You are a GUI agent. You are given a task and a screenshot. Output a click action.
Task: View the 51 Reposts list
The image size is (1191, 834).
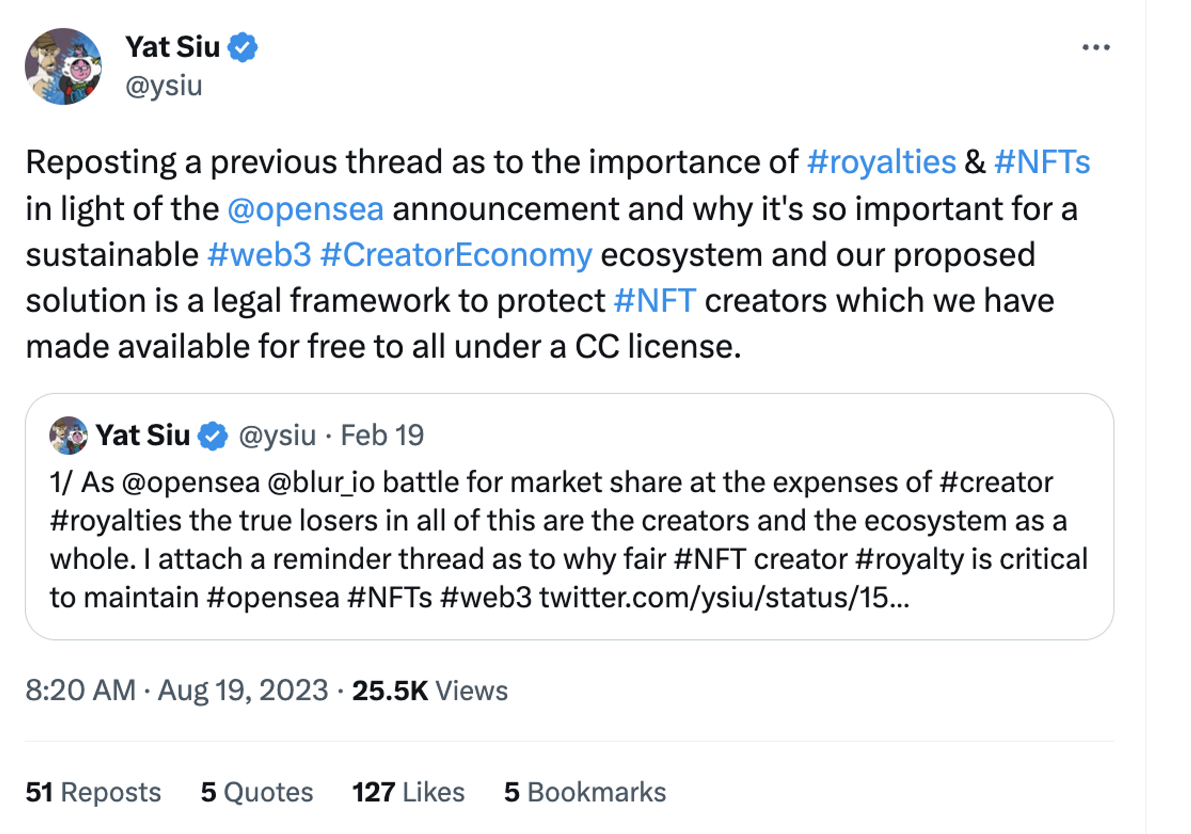pos(93,792)
